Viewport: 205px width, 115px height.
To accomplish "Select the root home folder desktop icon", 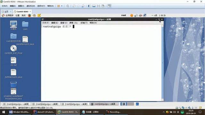I will tap(13, 38).
